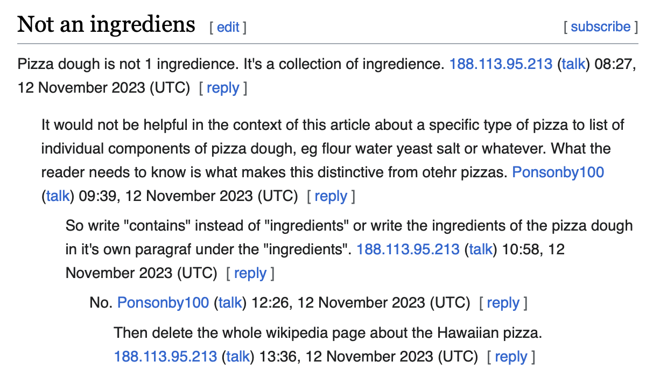This screenshot has height=375, width=660.
Task: Reply to the 10:58 comment
Action: (250, 273)
